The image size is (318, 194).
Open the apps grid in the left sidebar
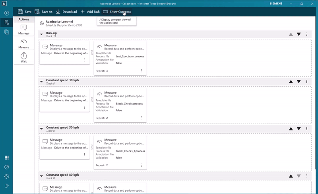[x=6, y=158]
